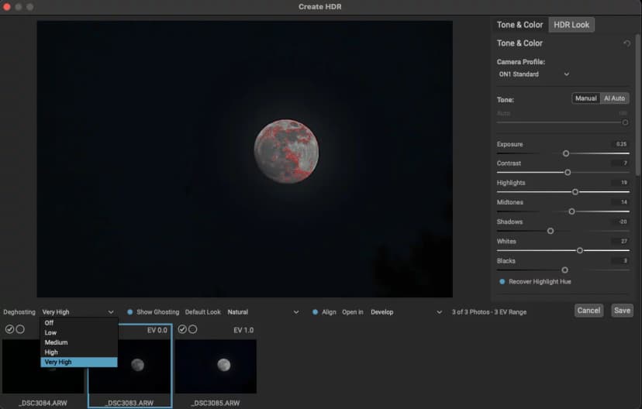Click the Cancel button

pyautogui.click(x=588, y=311)
